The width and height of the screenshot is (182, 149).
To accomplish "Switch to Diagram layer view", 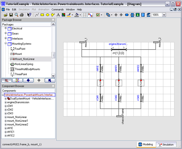I will click(132, 15).
